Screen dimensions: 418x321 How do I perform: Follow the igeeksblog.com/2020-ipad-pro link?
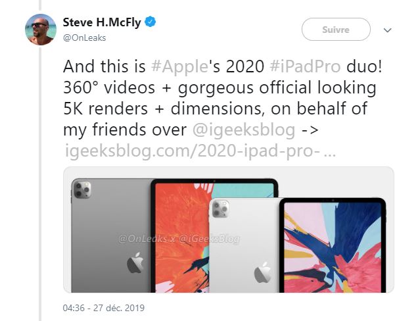tap(200, 151)
